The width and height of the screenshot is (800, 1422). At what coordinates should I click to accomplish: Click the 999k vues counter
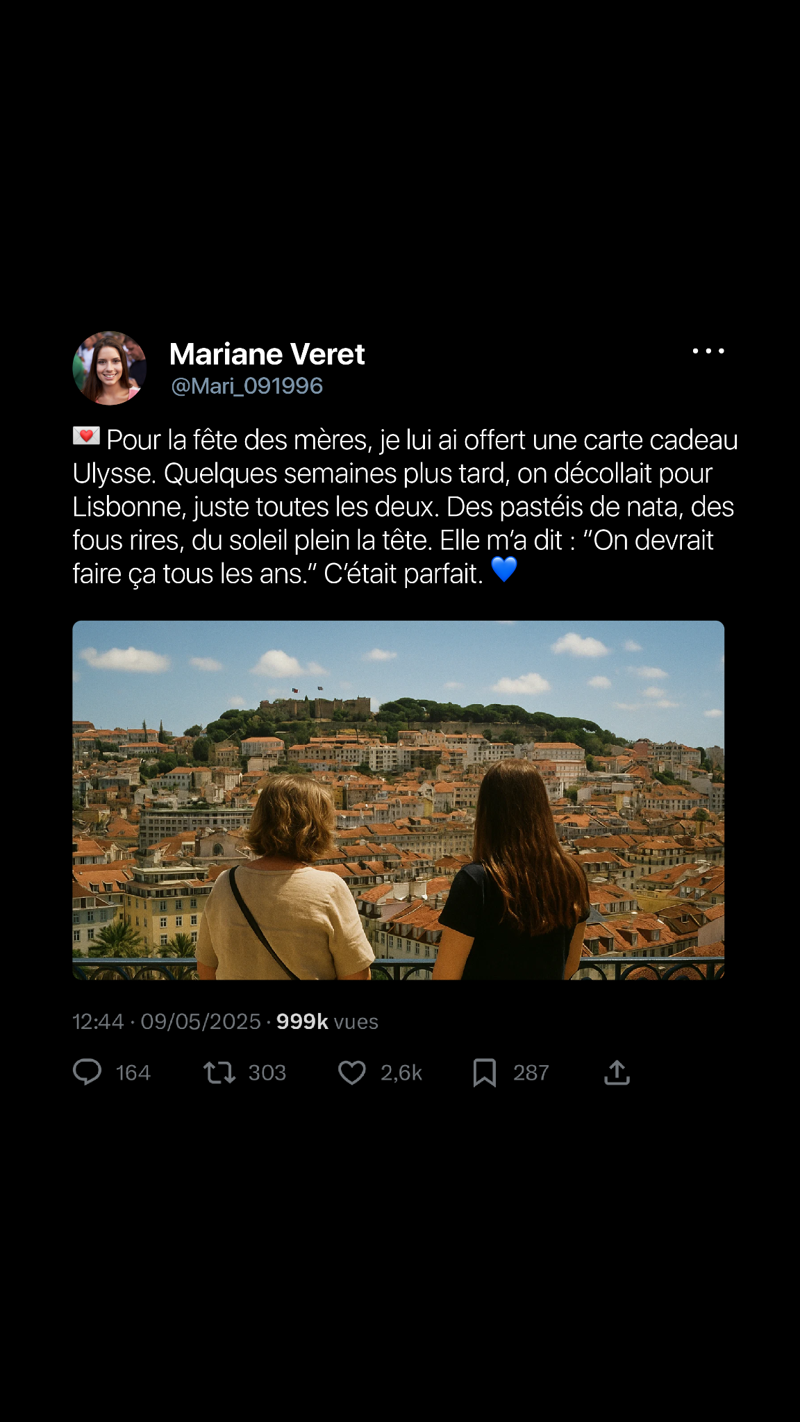pyautogui.click(x=327, y=1021)
